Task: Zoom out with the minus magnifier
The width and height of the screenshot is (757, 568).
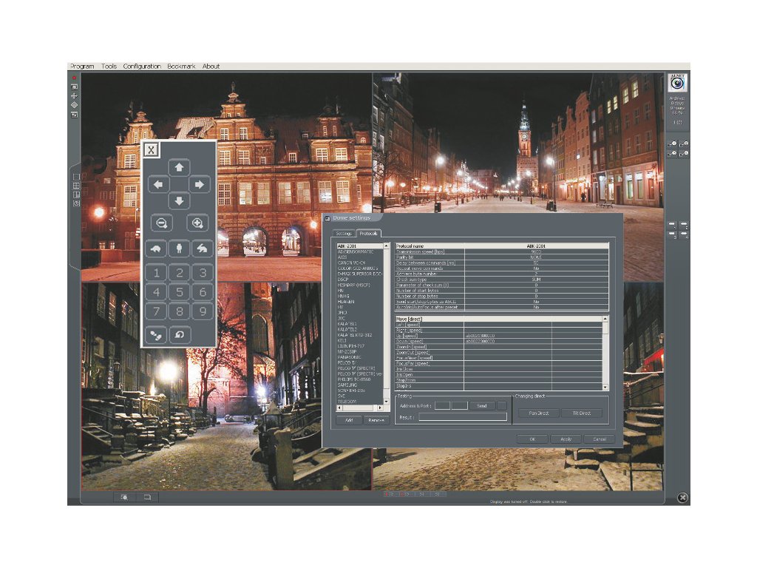Action: click(160, 223)
